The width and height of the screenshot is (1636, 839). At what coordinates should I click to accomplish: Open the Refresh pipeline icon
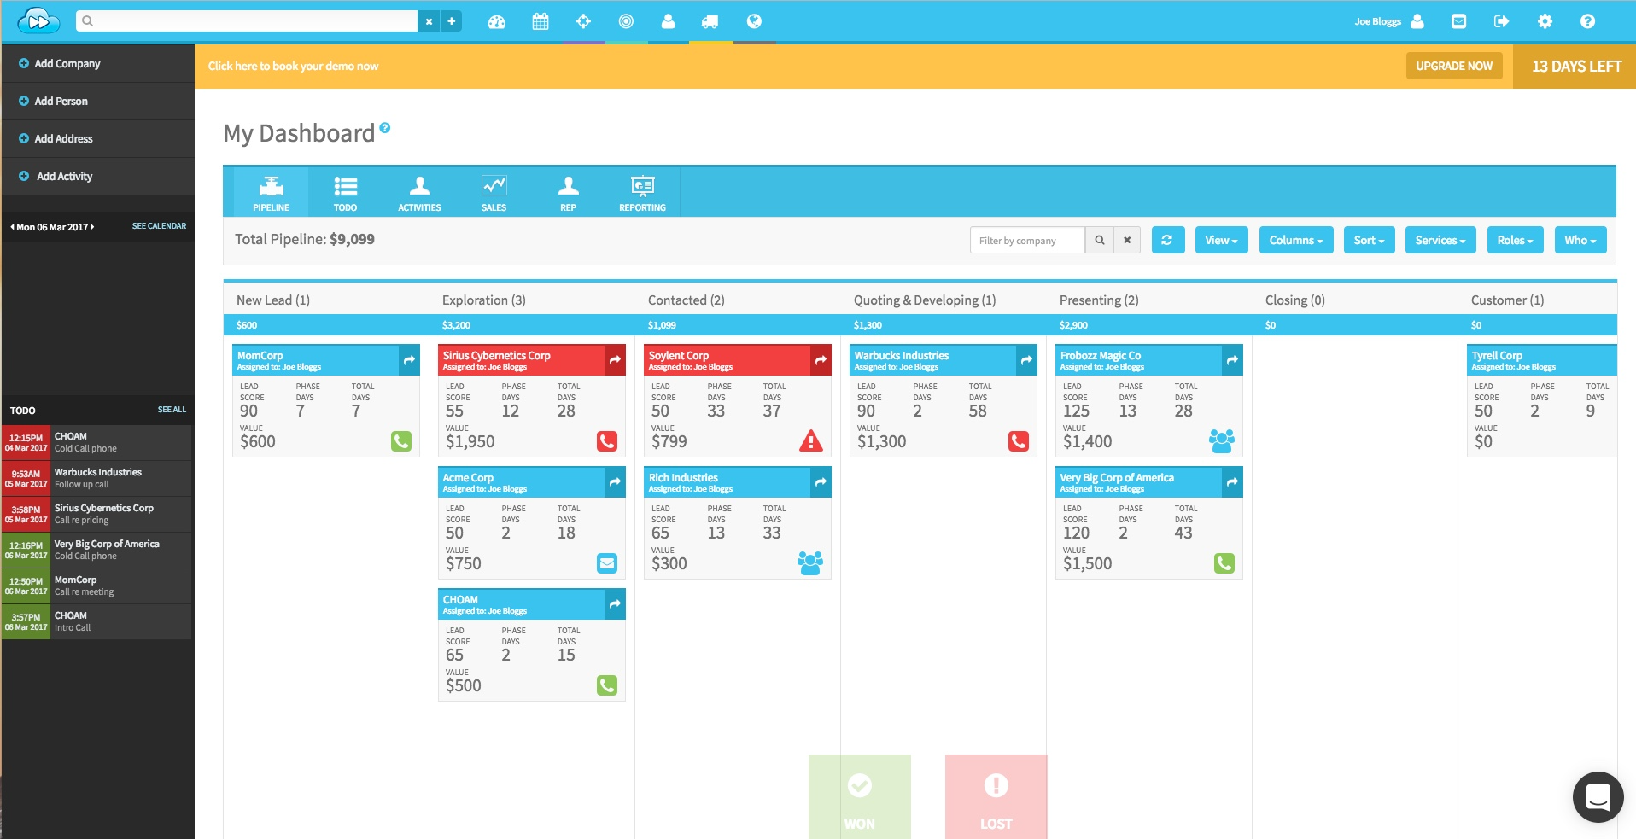(x=1168, y=240)
